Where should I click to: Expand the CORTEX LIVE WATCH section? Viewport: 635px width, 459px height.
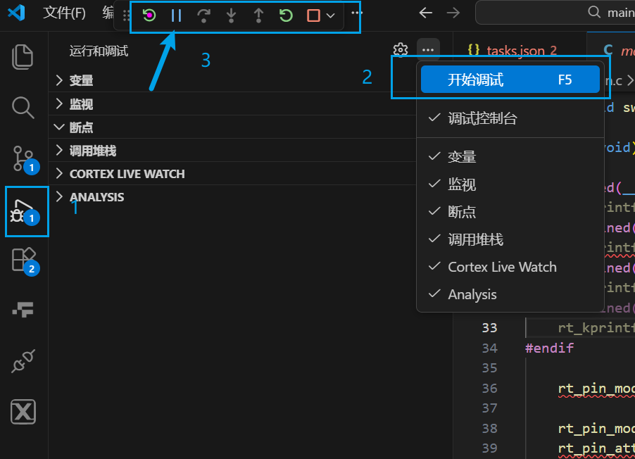(x=127, y=173)
